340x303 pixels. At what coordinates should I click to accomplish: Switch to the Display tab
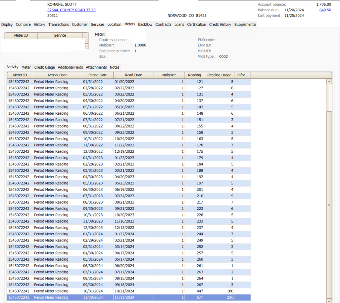click(7, 24)
